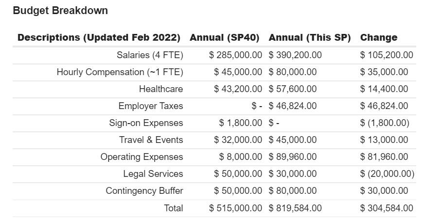Select the Salaries (4 FTE) row label
The height and width of the screenshot is (220, 425).
click(150, 55)
